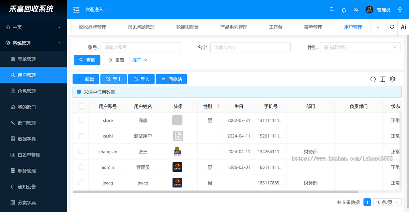Open the Ai assistant button
This screenshot has height=212, width=409.
pyautogui.click(x=403, y=27)
